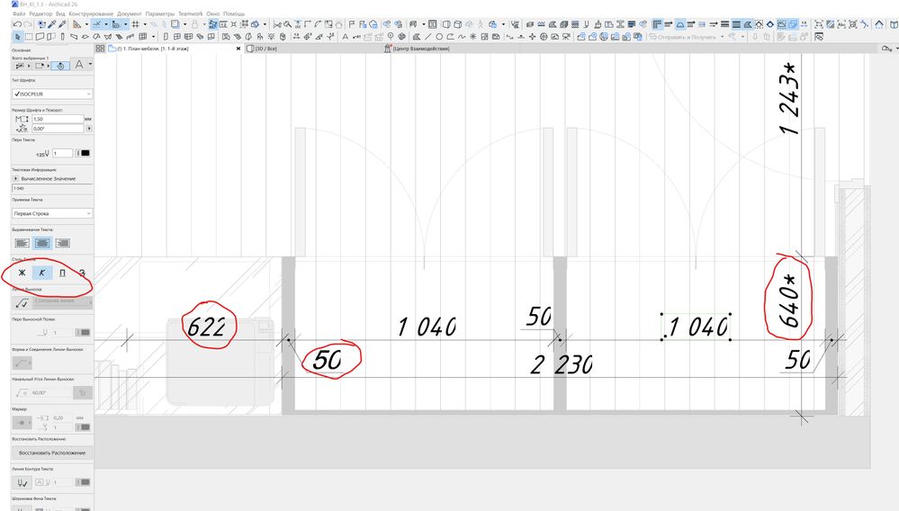
Task: Click the Undo icon
Action: tap(17, 24)
